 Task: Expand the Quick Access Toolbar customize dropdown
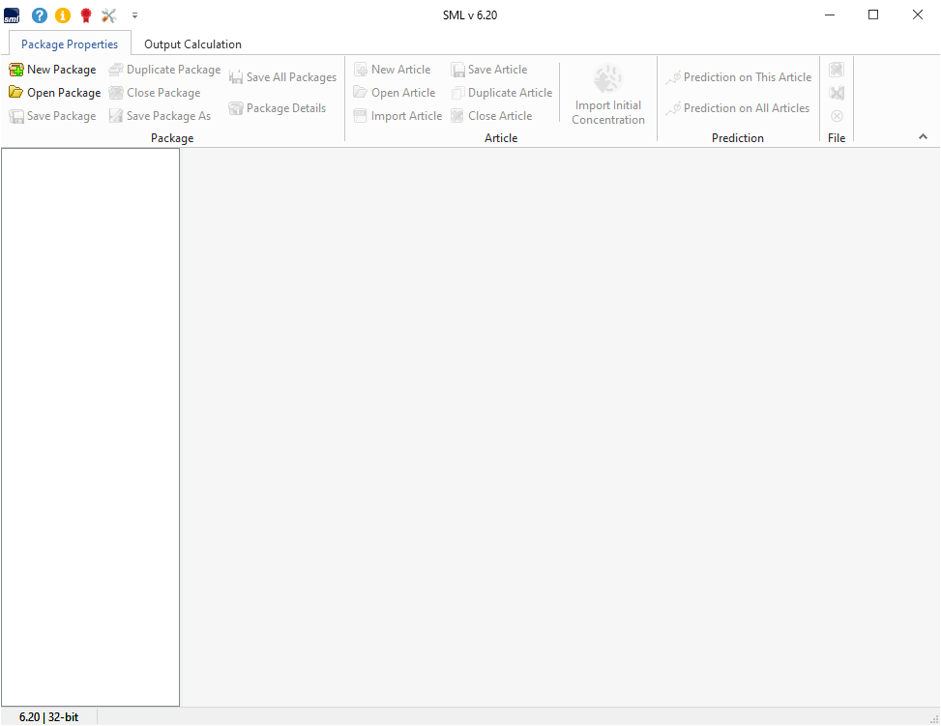point(134,15)
